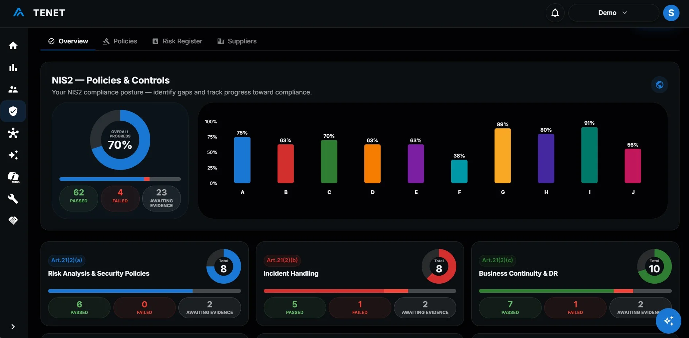The image size is (689, 338).
Task: Click the red bar B at 63%
Action: pyautogui.click(x=286, y=164)
